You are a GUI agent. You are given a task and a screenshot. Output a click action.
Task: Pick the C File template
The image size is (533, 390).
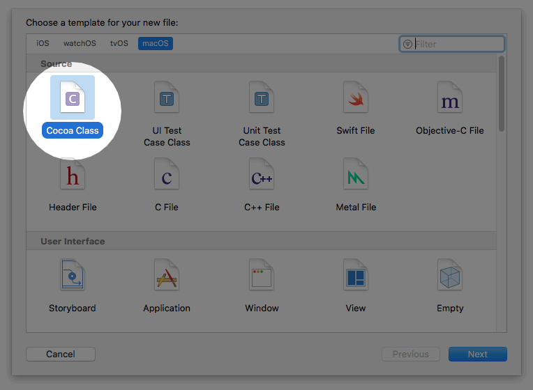coord(167,175)
